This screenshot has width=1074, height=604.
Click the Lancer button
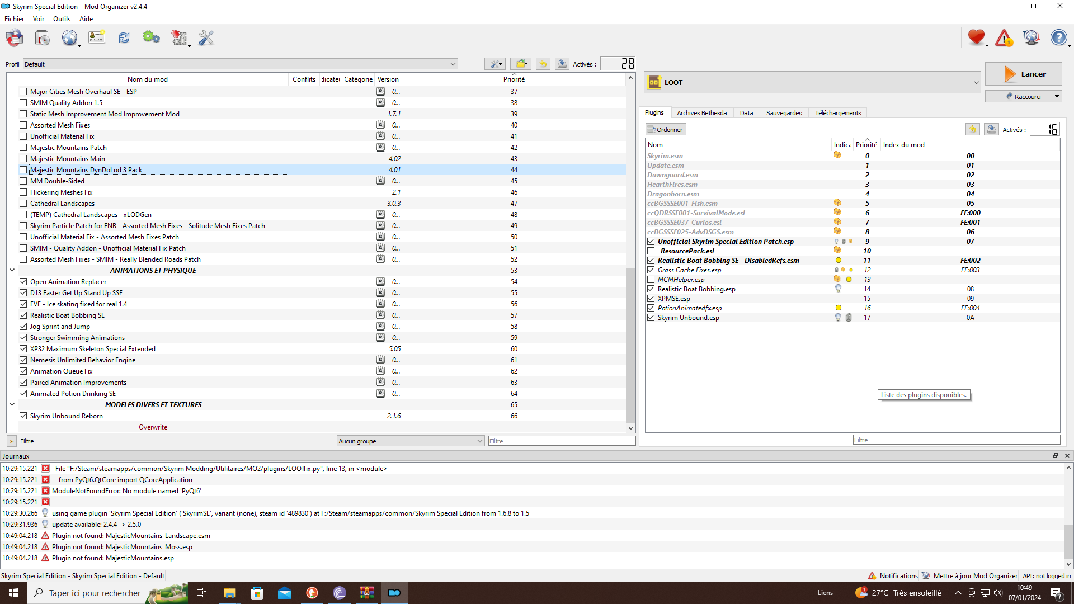(1023, 74)
